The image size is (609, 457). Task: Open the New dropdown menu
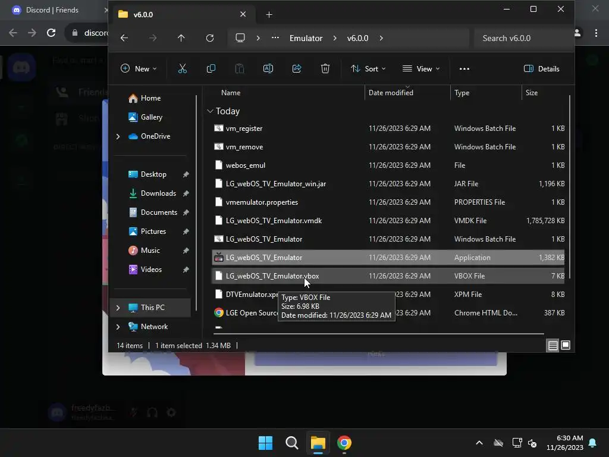[x=139, y=69]
